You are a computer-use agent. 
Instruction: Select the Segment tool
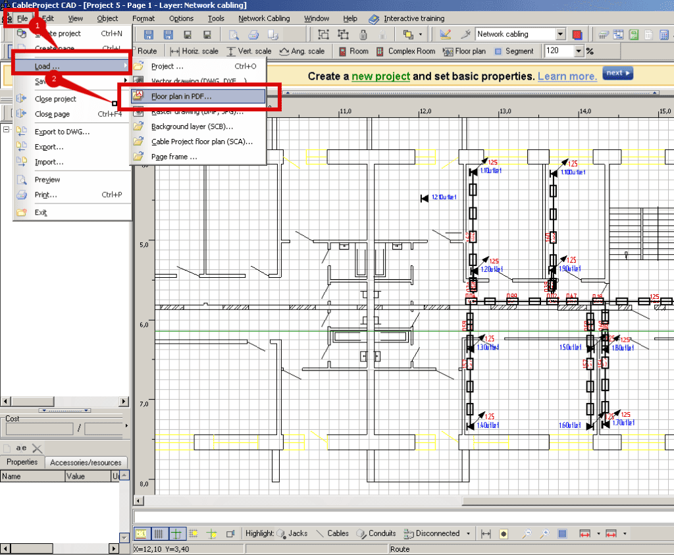tap(513, 51)
